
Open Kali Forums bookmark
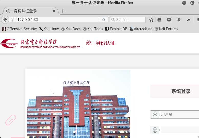click(166, 29)
